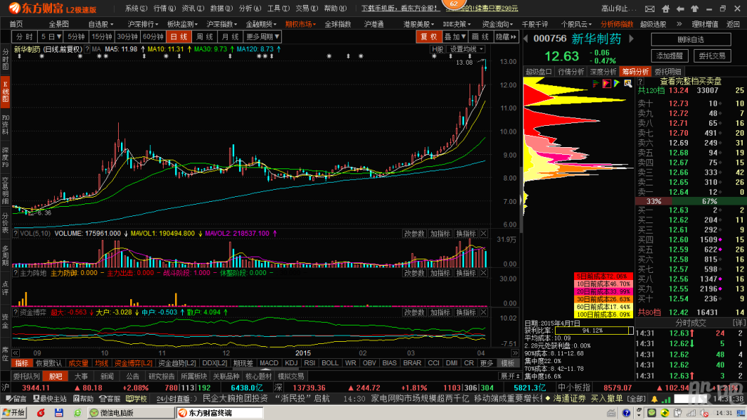
Task: Click the red framed play-arrow chip icon
Action: [606, 84]
